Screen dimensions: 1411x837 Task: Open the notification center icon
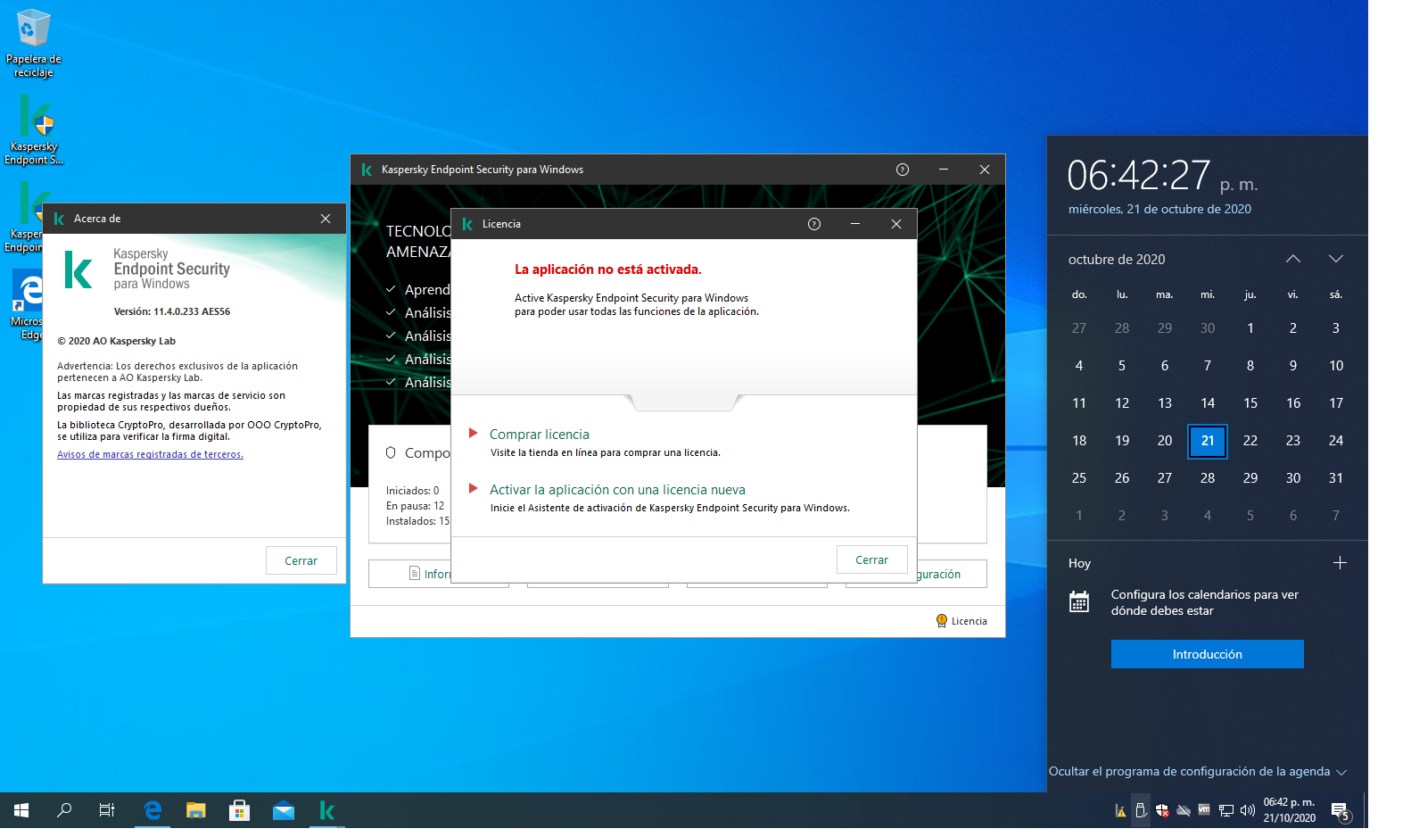1340,810
